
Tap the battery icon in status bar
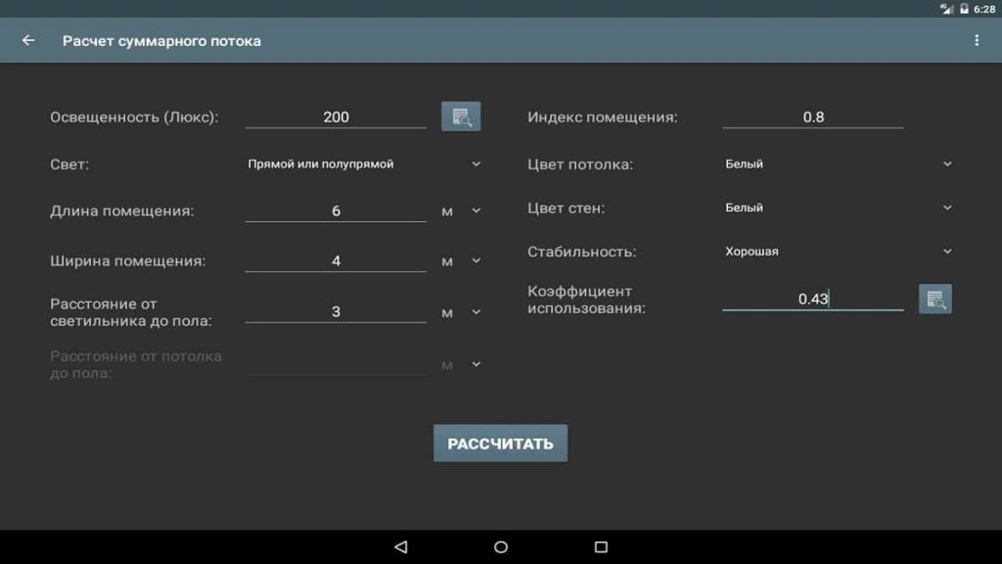pyautogui.click(x=964, y=8)
